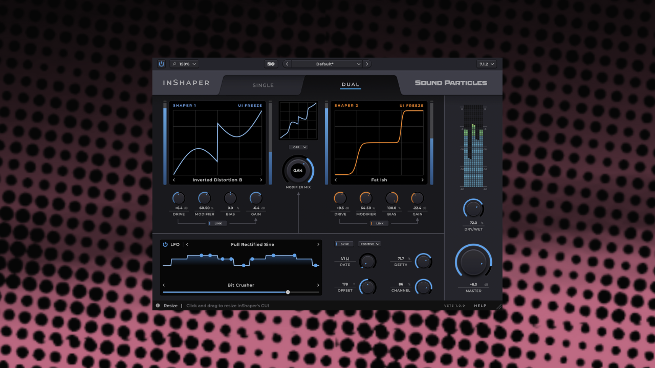Click the A/B randomize dice icon

pyautogui.click(x=271, y=64)
